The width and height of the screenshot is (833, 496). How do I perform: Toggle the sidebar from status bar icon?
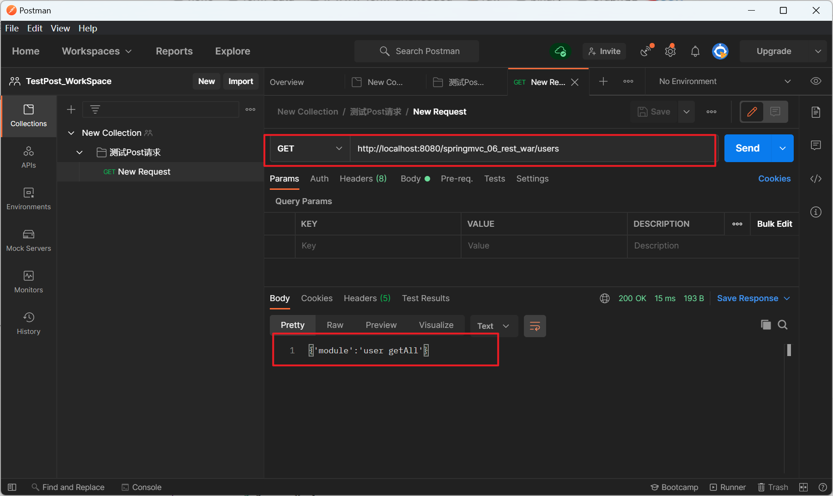click(12, 487)
